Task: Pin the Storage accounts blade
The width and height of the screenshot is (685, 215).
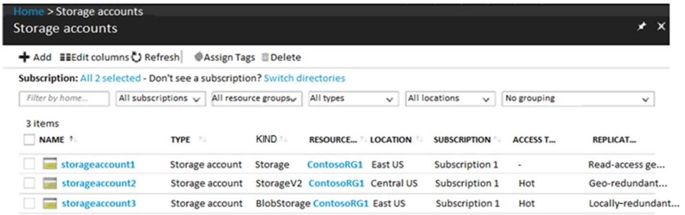Action: (642, 27)
